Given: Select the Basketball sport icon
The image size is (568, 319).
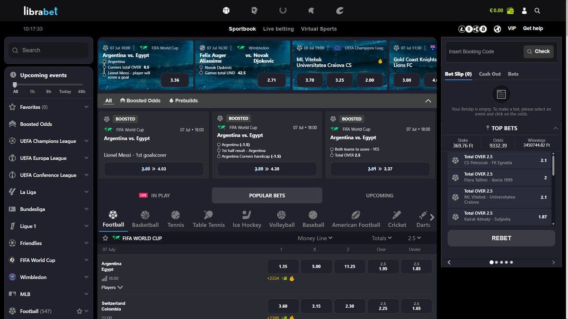Looking at the screenshot, I should (145, 215).
